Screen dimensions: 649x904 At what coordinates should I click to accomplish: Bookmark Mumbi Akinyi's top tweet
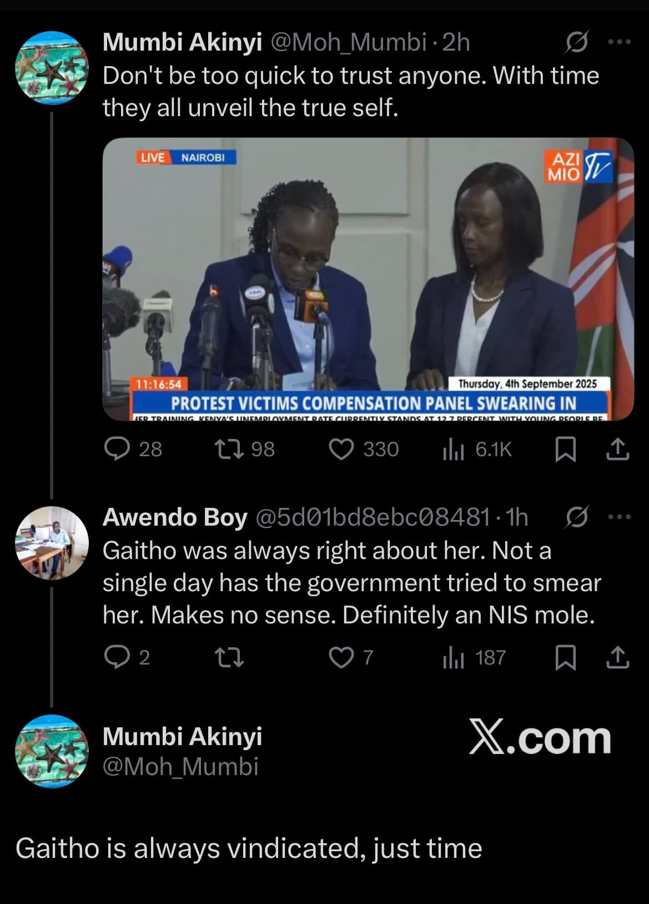click(x=565, y=449)
